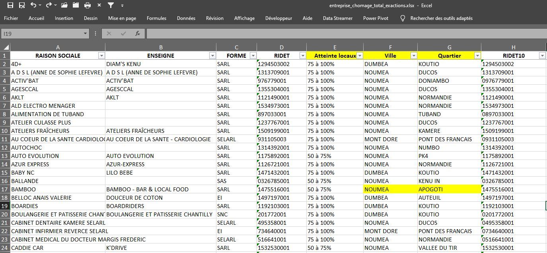
Task: Switch to the Développeur tab
Action: [x=278, y=18]
